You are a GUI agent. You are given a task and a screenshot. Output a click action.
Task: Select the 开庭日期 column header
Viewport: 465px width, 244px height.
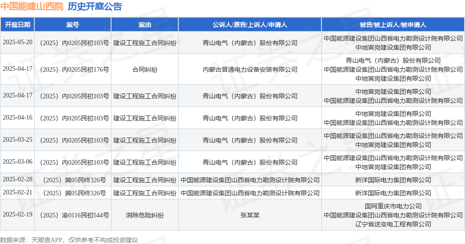coord(18,24)
